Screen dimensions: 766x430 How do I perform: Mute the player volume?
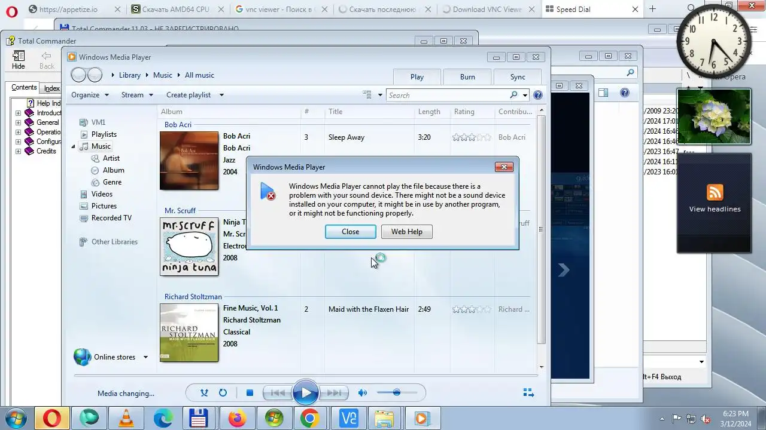(362, 393)
